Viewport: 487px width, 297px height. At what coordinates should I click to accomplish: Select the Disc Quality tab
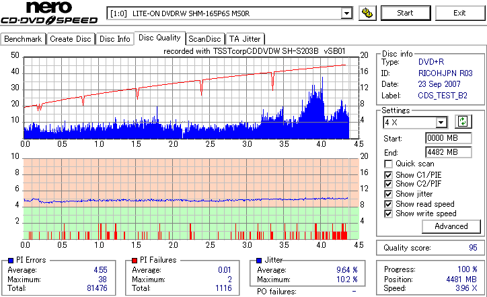click(x=159, y=38)
